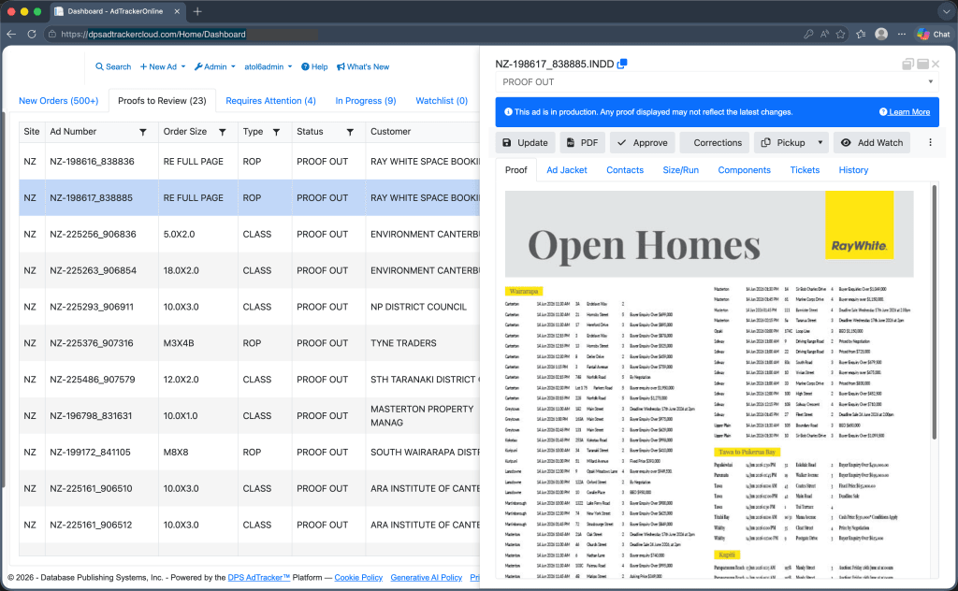Click the maximize panel icon in ad panel
Image resolution: width=958 pixels, height=591 pixels.
(x=922, y=64)
